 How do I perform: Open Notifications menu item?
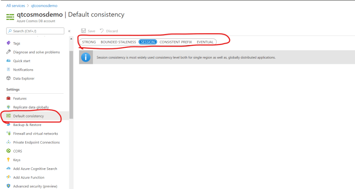pos(23,70)
